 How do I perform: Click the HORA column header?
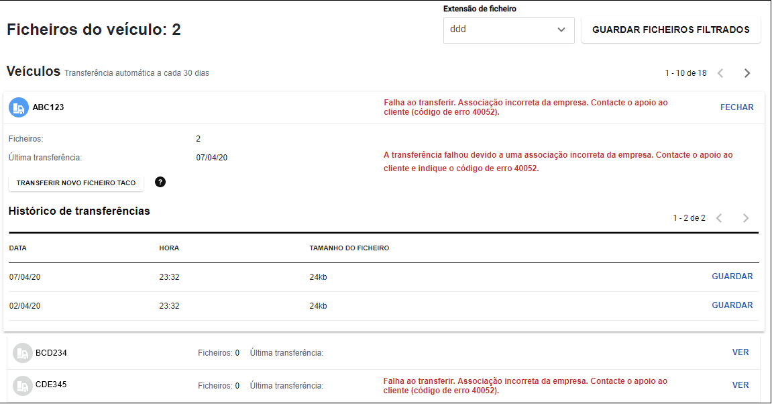click(169, 248)
